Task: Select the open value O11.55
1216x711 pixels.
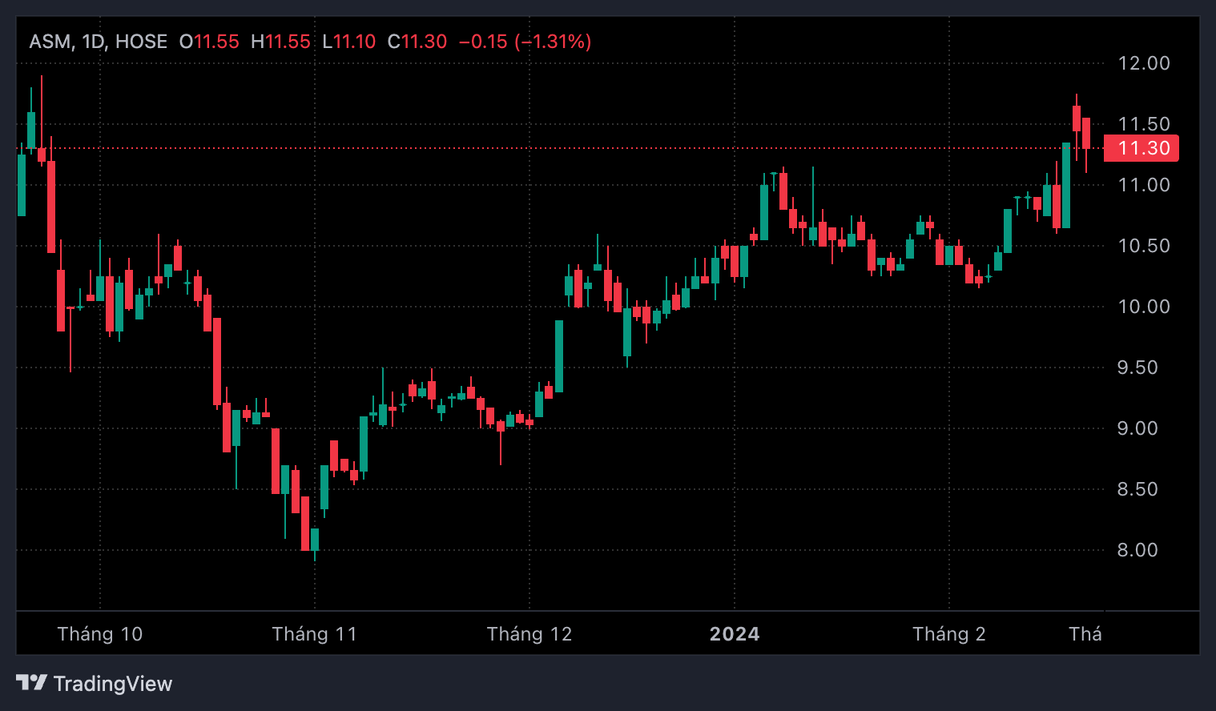Action: coord(209,42)
